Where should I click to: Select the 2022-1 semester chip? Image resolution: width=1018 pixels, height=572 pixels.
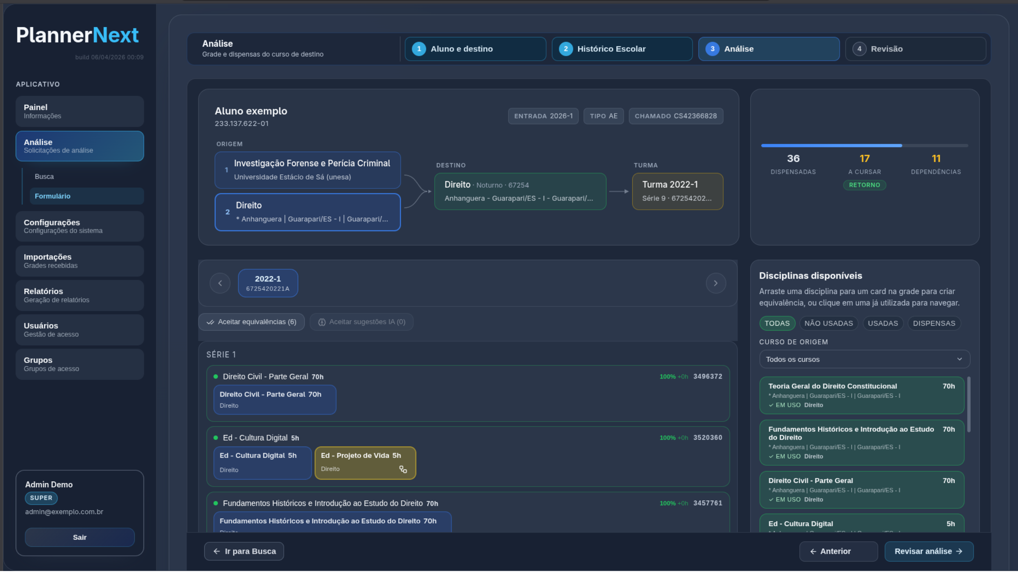(x=268, y=283)
